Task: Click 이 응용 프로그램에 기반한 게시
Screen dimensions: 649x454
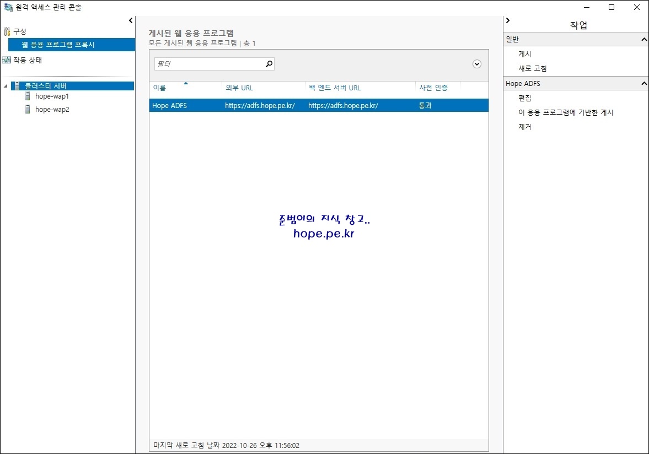Action: click(565, 112)
